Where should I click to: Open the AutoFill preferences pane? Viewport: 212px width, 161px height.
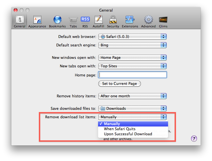tap(98, 22)
